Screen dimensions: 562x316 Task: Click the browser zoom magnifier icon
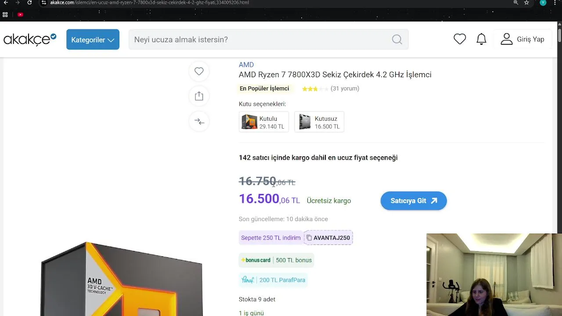(516, 3)
